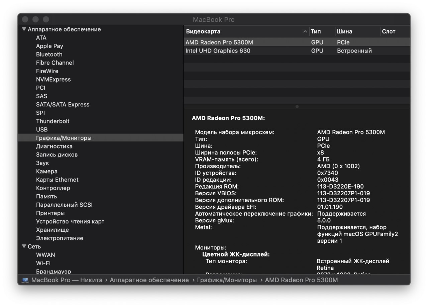Image resolution: width=428 pixels, height=307 pixels.
Task: Click Аппаратное обеспечение in path bar
Action: pyautogui.click(x=149, y=280)
